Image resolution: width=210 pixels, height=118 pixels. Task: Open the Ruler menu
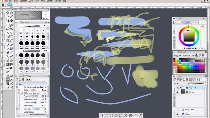(x=37, y=1)
